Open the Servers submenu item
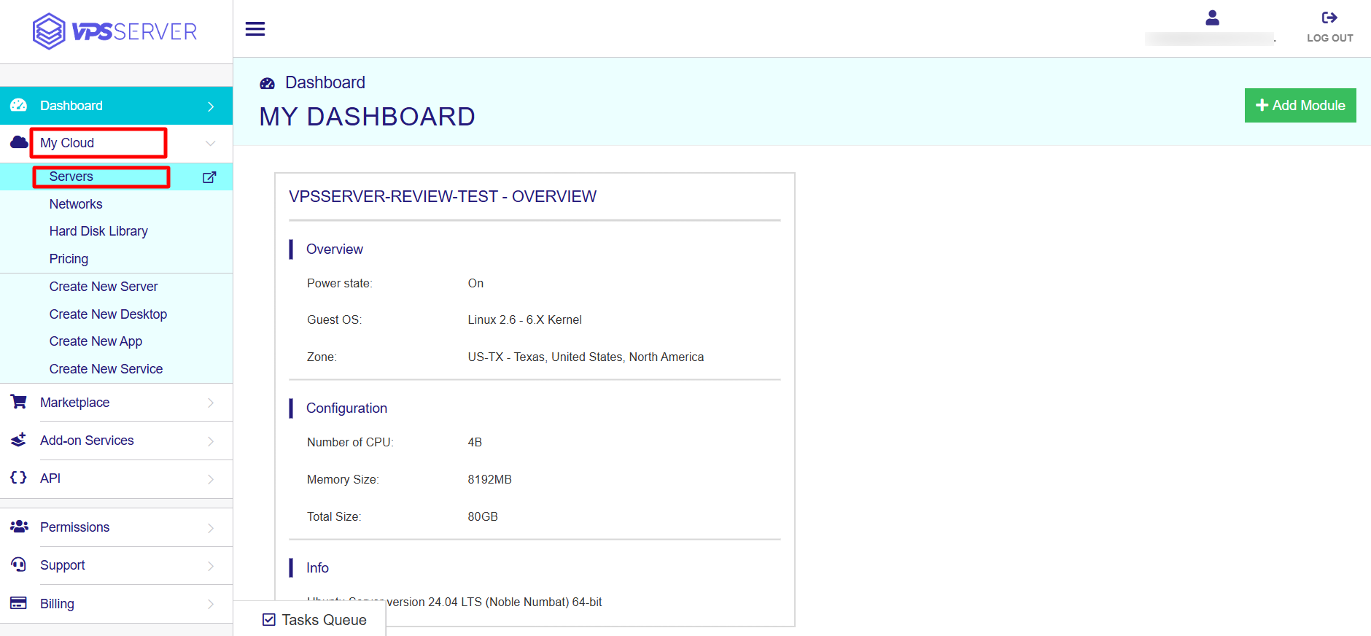The height and width of the screenshot is (636, 1371). tap(117, 177)
